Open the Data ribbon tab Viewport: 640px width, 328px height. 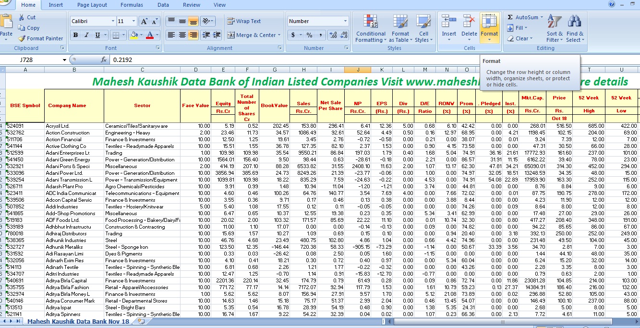tap(163, 5)
